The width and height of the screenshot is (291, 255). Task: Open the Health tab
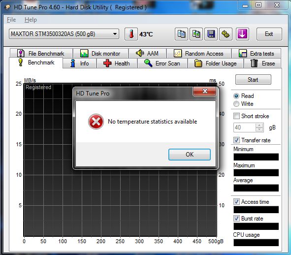pyautogui.click(x=117, y=64)
